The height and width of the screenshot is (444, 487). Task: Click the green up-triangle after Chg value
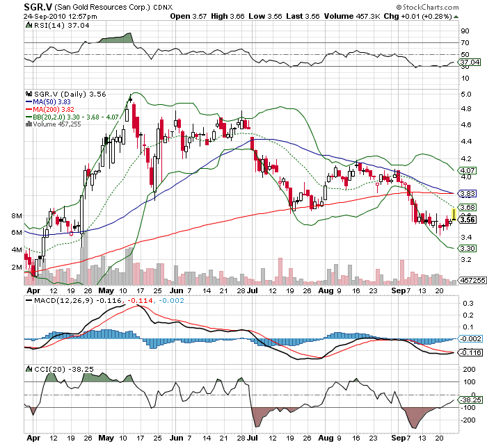click(456, 17)
